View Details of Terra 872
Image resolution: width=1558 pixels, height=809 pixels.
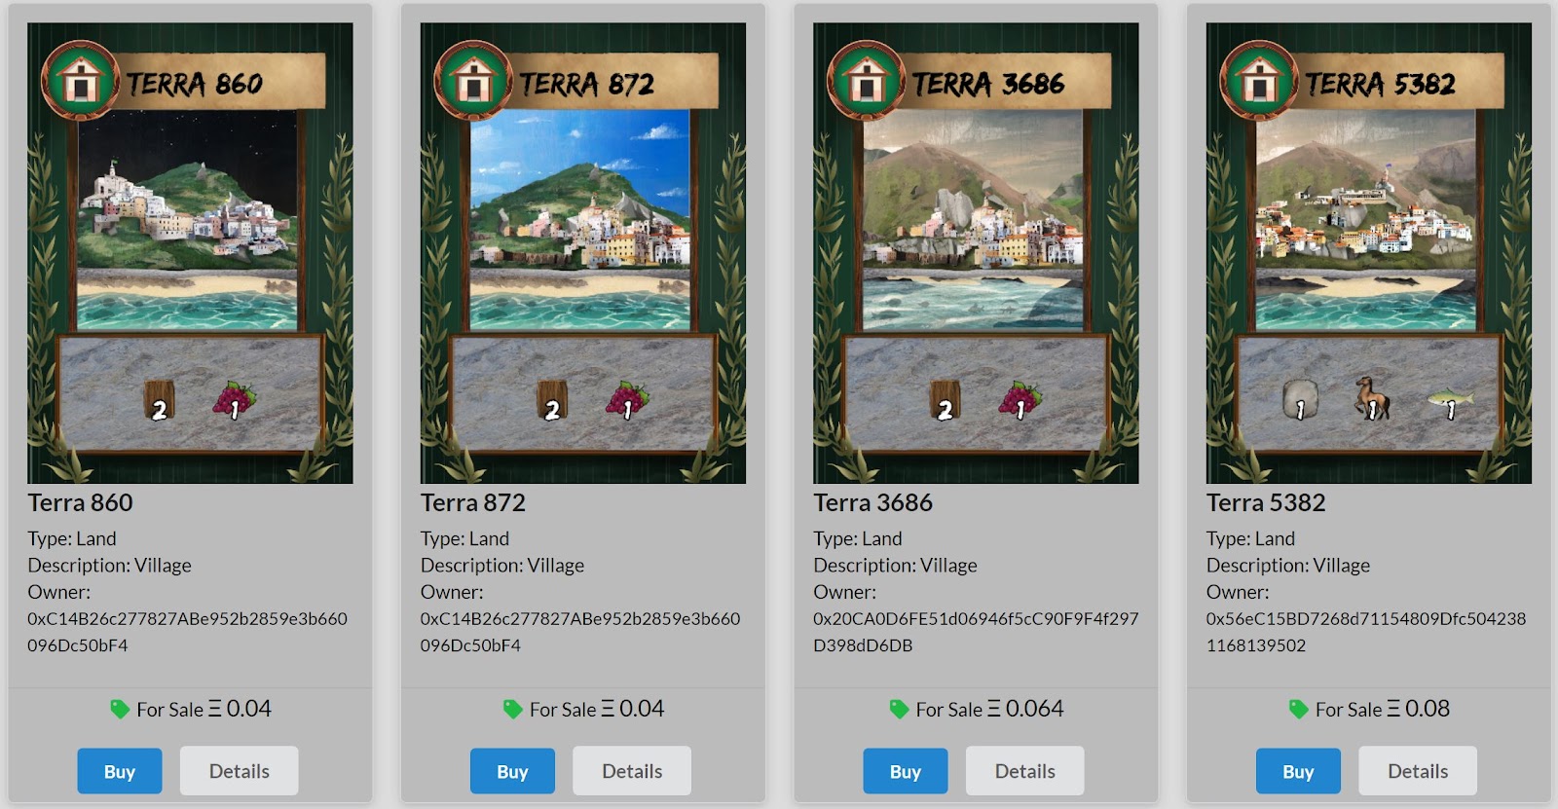coord(632,771)
